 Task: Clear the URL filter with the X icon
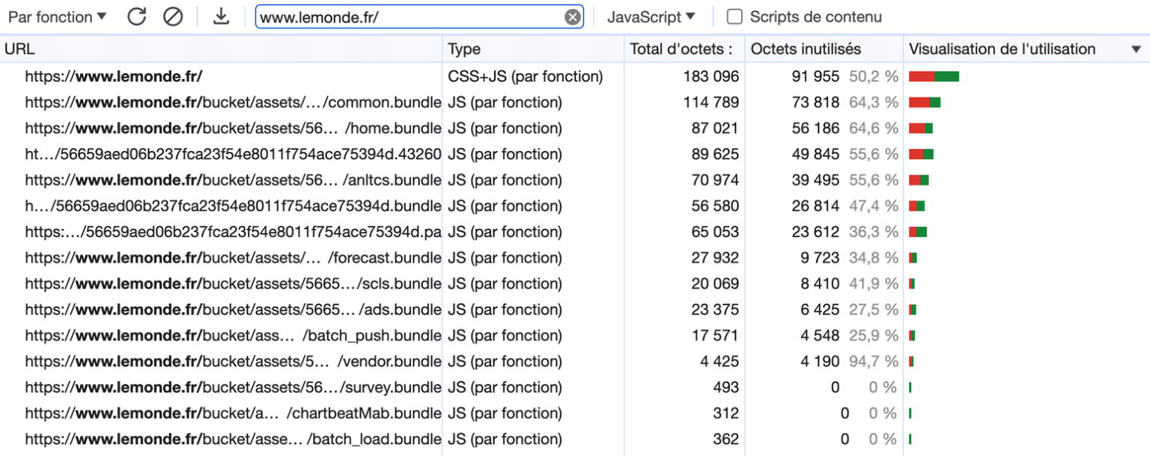point(573,17)
